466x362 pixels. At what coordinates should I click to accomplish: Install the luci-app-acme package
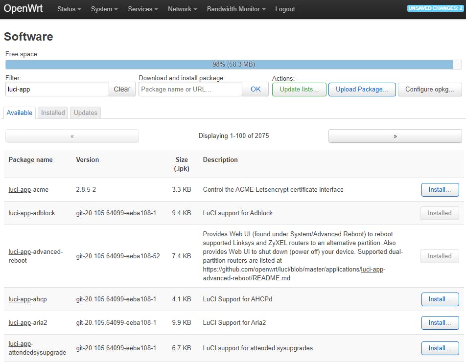440,190
